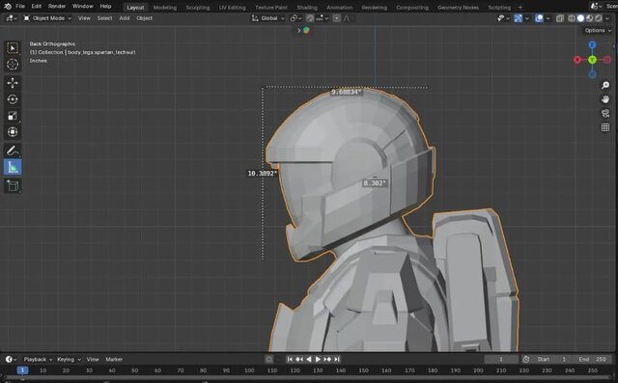The width and height of the screenshot is (618, 383).
Task: Click the End frame field
Action: click(x=592, y=359)
